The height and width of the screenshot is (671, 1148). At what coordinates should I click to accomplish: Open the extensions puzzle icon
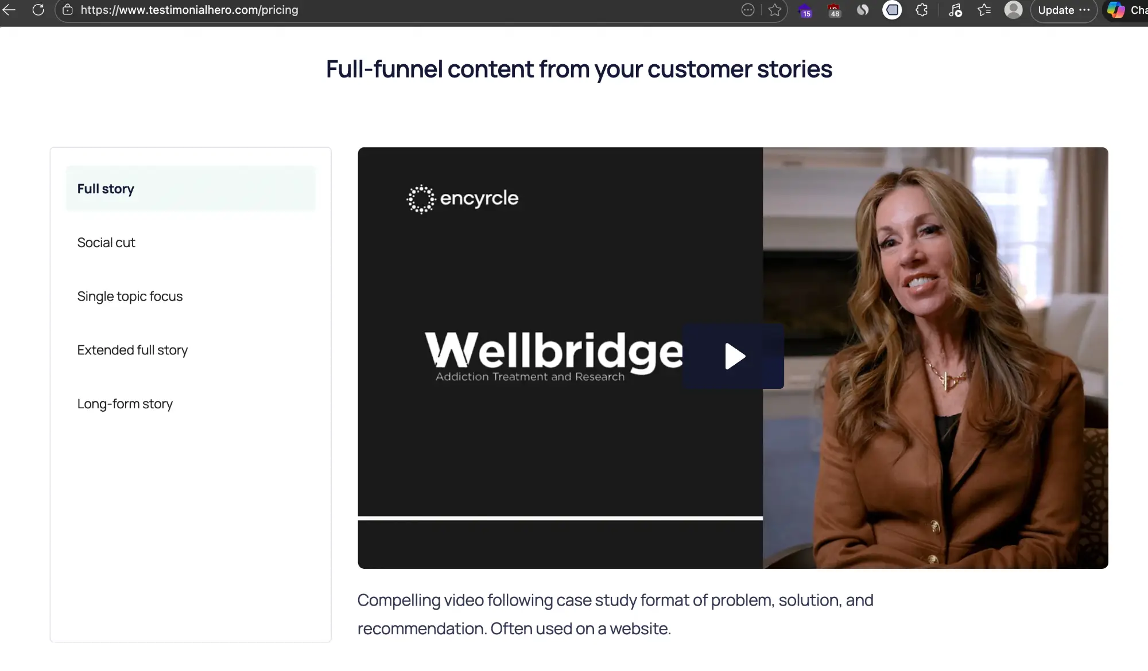pyautogui.click(x=922, y=10)
